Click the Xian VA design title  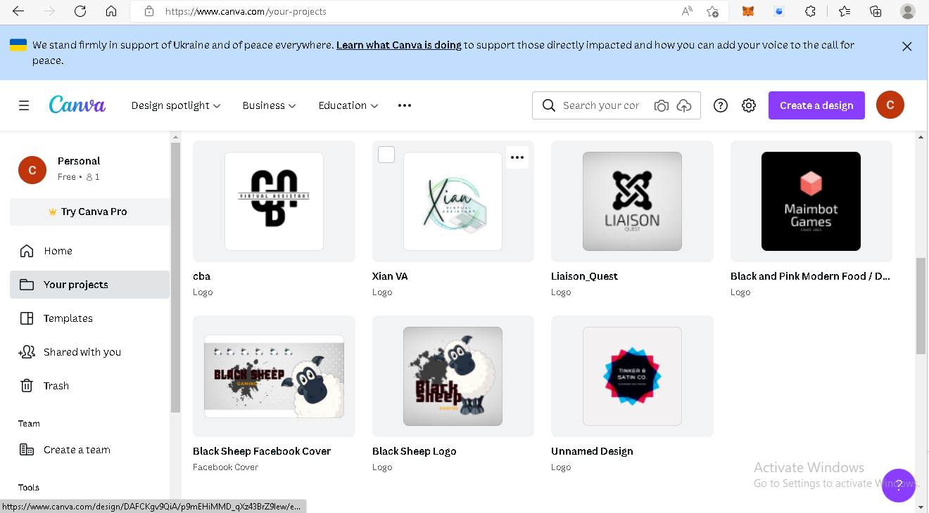(390, 276)
